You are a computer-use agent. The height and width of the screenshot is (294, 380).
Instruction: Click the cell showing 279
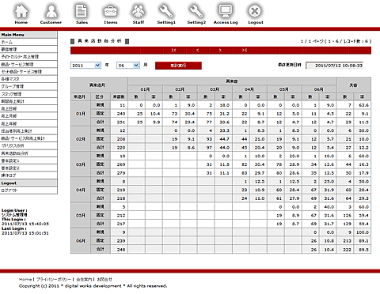click(120, 173)
